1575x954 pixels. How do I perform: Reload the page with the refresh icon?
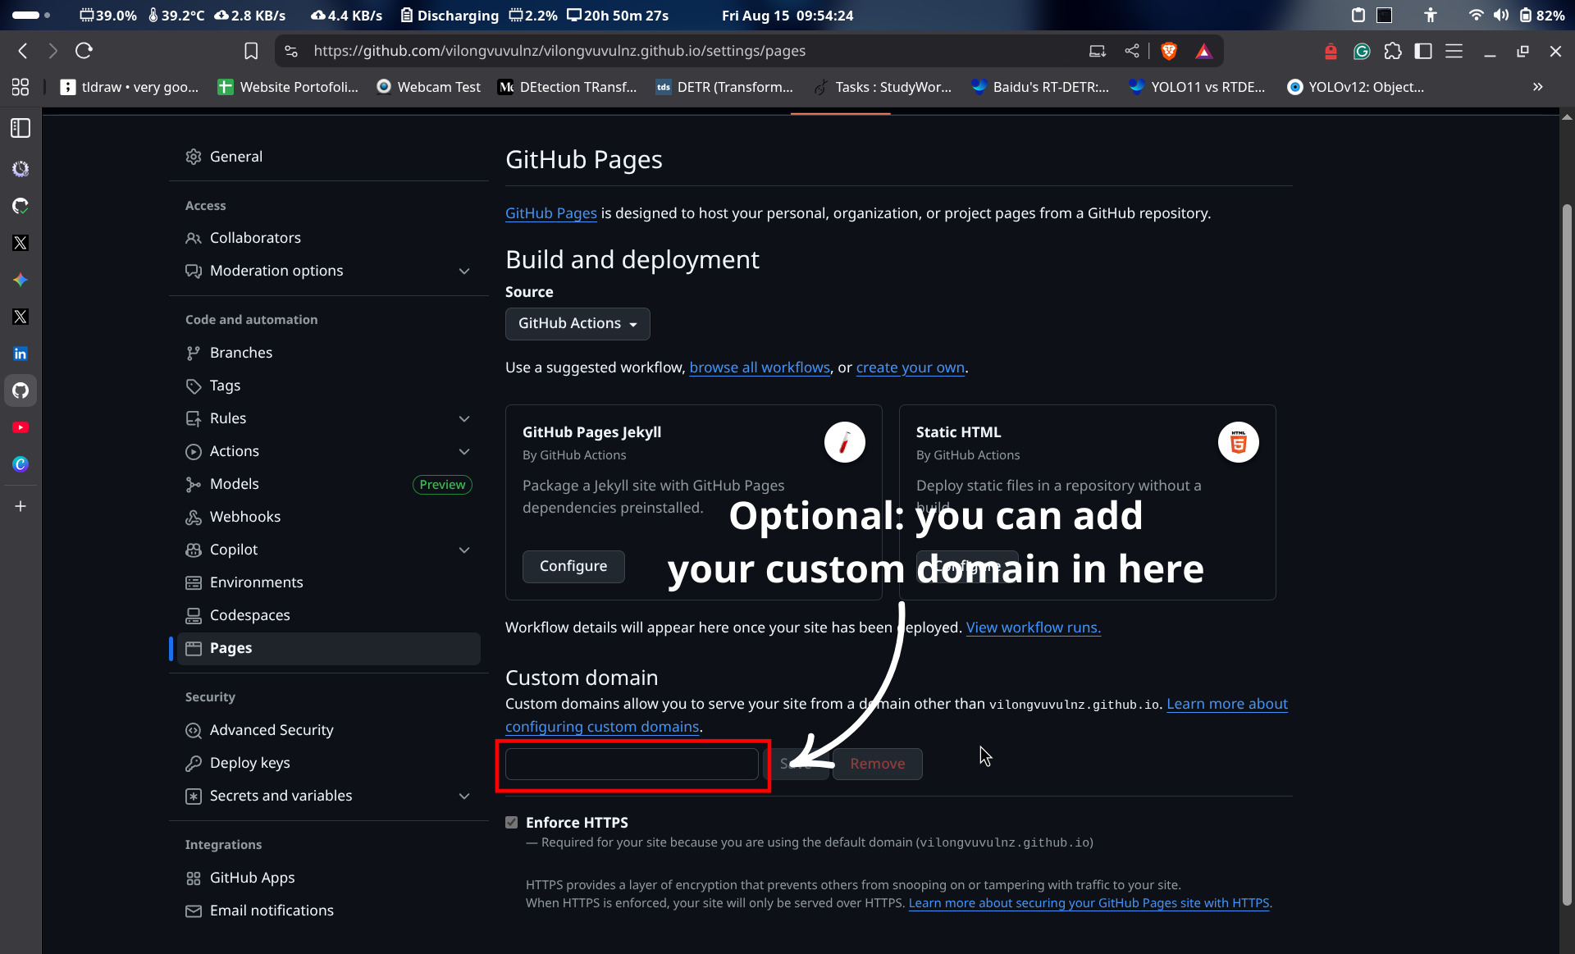84,51
